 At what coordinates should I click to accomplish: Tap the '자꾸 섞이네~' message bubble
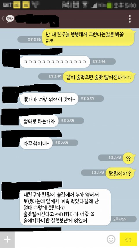pyautogui.click(x=36, y=143)
